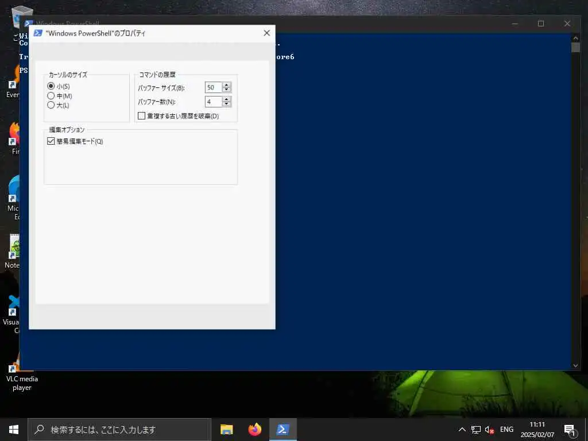Viewport: 588px width, 441px height.
Task: Click the PowerShell window scrollbar thumb
Action: (x=575, y=48)
